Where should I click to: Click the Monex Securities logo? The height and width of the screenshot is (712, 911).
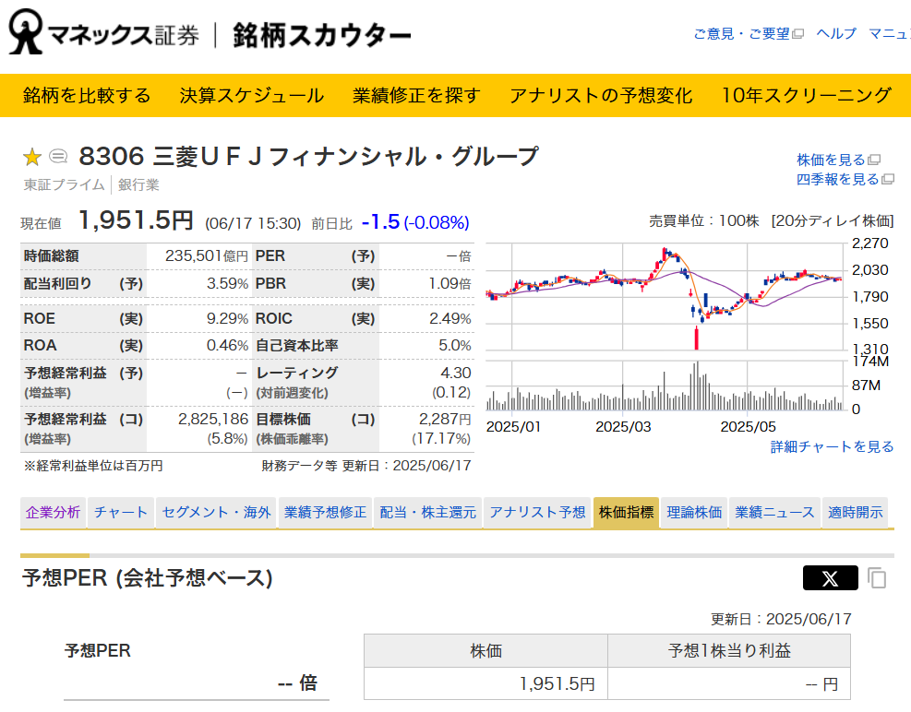(x=103, y=35)
